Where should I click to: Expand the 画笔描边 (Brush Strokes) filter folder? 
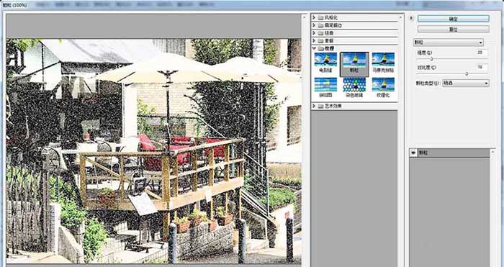click(314, 25)
